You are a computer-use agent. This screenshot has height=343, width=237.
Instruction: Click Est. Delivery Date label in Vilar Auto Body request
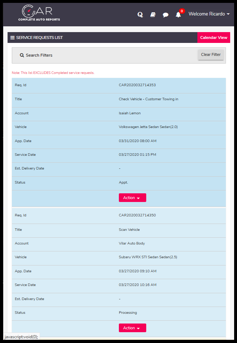tap(30, 299)
